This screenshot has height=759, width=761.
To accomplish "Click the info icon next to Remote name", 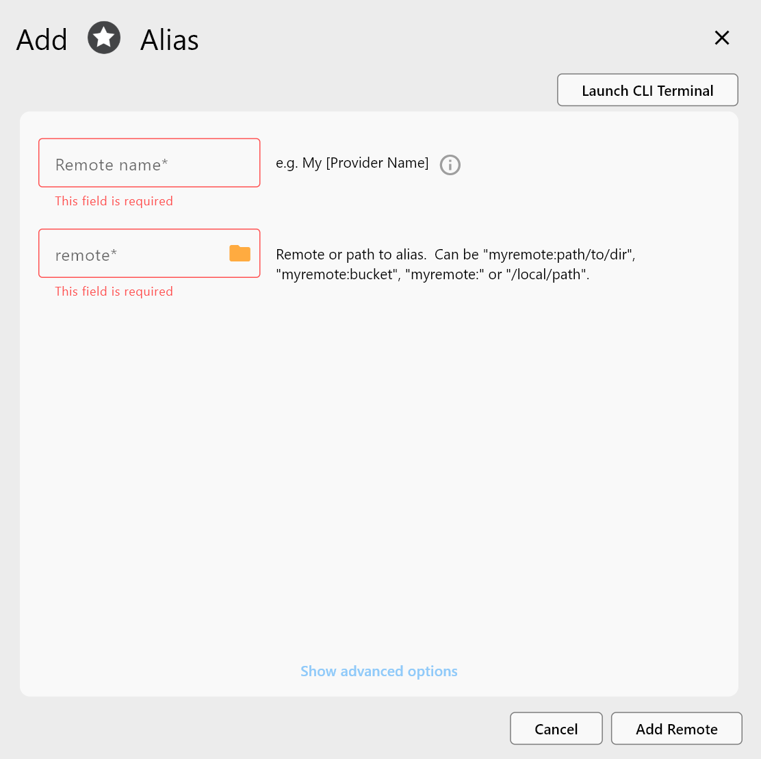I will 450,165.
